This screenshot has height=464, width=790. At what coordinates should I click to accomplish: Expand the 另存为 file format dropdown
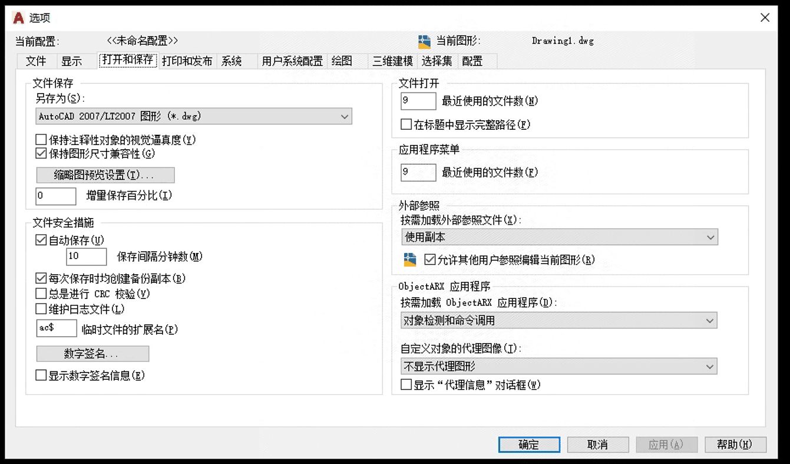coord(194,116)
